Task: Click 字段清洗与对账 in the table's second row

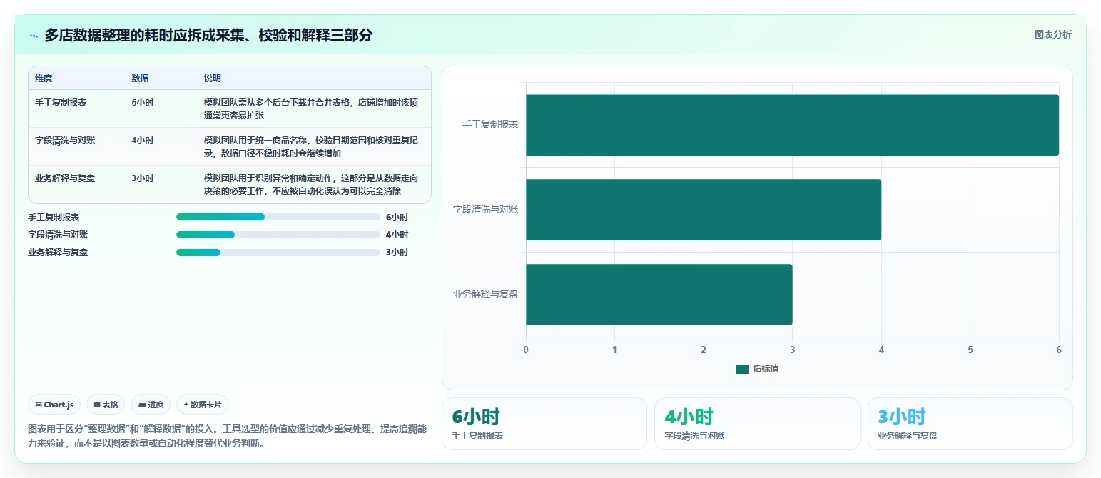Action: 65,141
